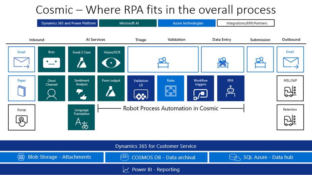312x175 pixels.
Task: Open the Email 2 Case tile
Action: click(x=82, y=59)
